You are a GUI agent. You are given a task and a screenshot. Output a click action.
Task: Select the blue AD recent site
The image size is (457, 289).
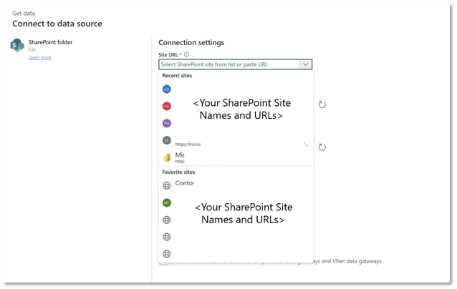pos(167,89)
